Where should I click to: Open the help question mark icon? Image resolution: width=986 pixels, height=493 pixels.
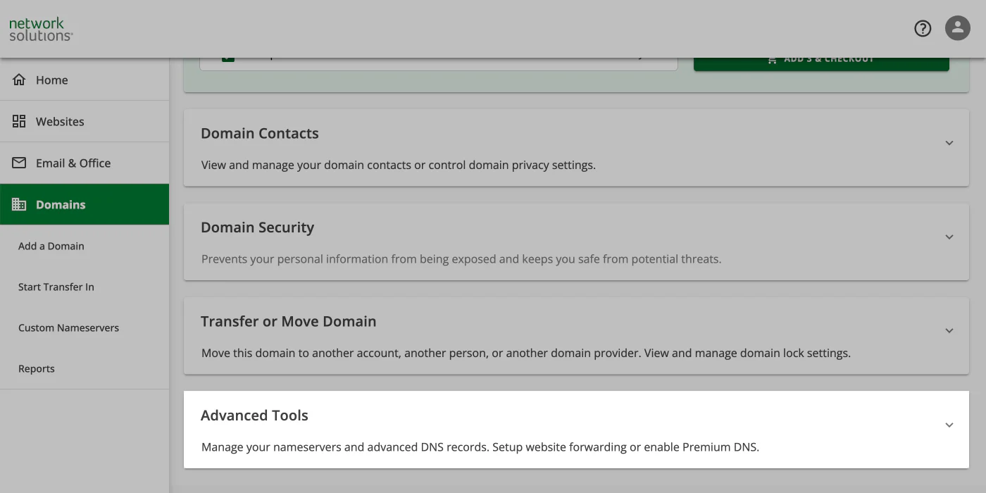pyautogui.click(x=923, y=28)
